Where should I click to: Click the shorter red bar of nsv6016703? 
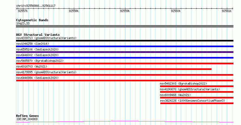(114, 69)
